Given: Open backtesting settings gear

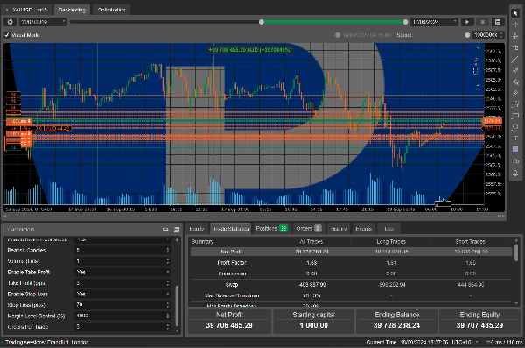Looking at the screenshot, I should 10,22.
